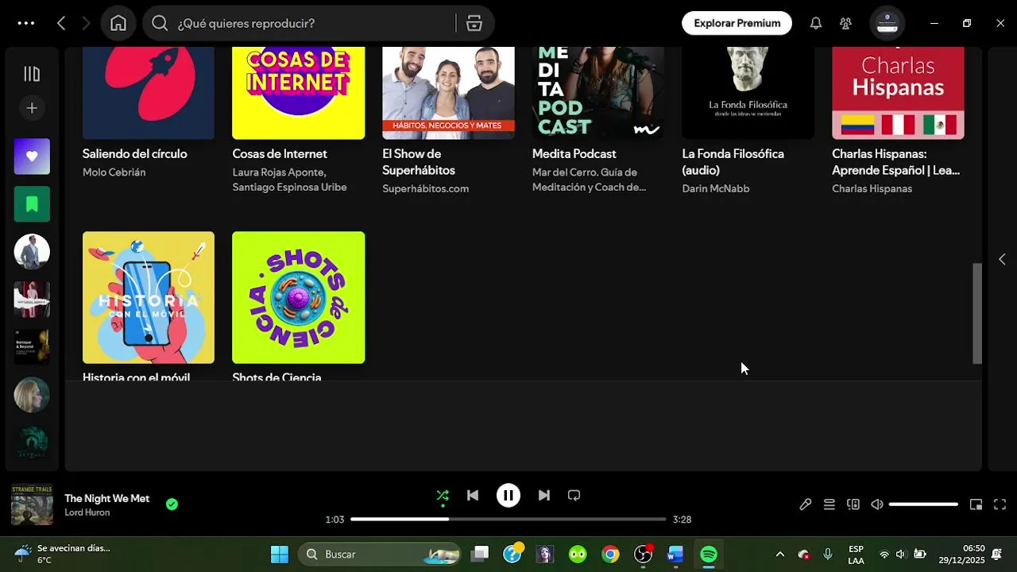
Task: Open Liked Songs heart tile
Action: [32, 157]
